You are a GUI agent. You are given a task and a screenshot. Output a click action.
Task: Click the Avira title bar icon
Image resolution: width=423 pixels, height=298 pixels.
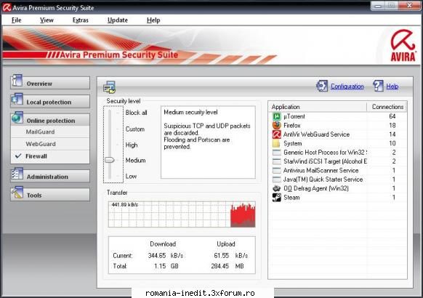pos(7,7)
